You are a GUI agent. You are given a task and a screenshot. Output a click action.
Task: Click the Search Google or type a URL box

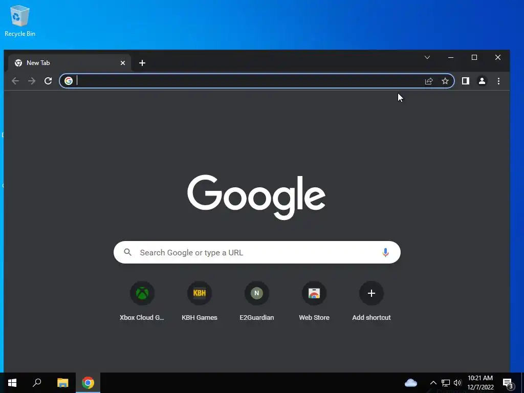(x=257, y=252)
